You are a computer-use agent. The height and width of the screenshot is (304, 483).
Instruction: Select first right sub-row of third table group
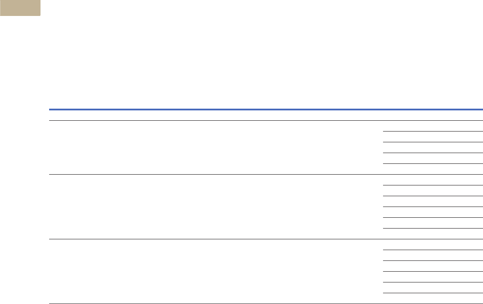[x=433, y=244]
